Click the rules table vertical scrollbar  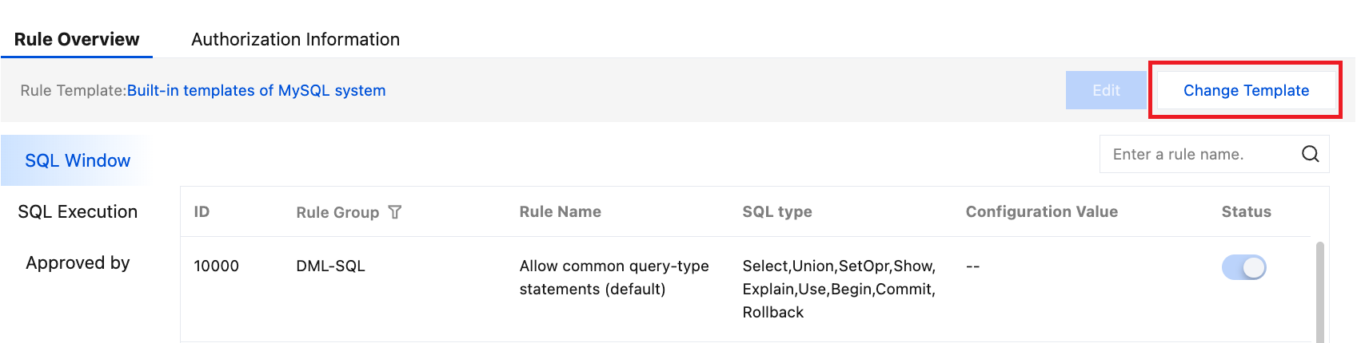click(x=1319, y=291)
